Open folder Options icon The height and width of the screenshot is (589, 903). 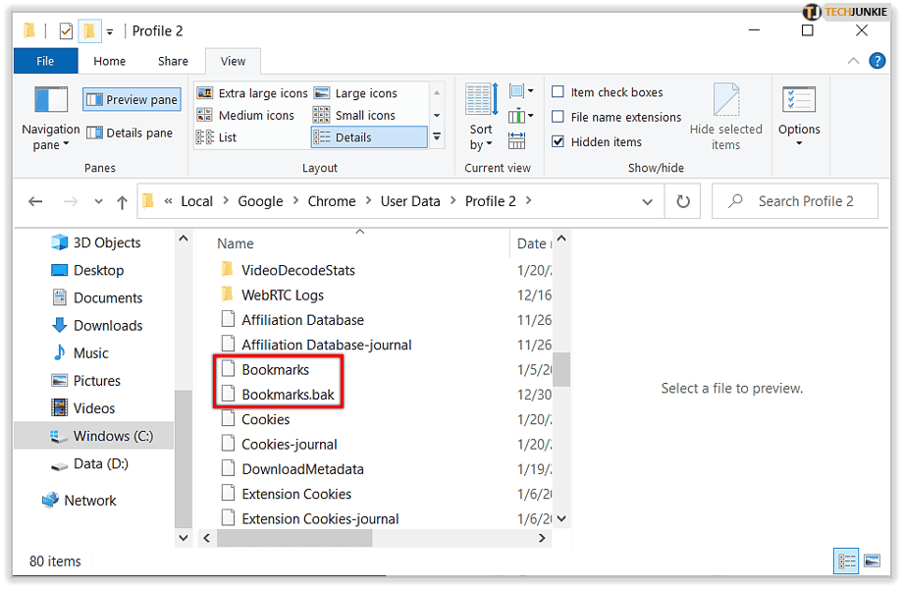click(x=799, y=99)
